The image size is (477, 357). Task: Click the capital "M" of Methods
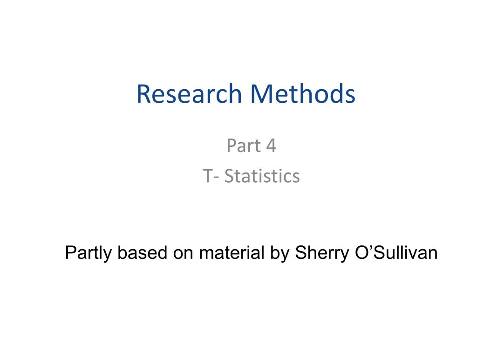click(261, 94)
